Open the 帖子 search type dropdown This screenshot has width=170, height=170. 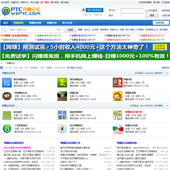coord(60,29)
